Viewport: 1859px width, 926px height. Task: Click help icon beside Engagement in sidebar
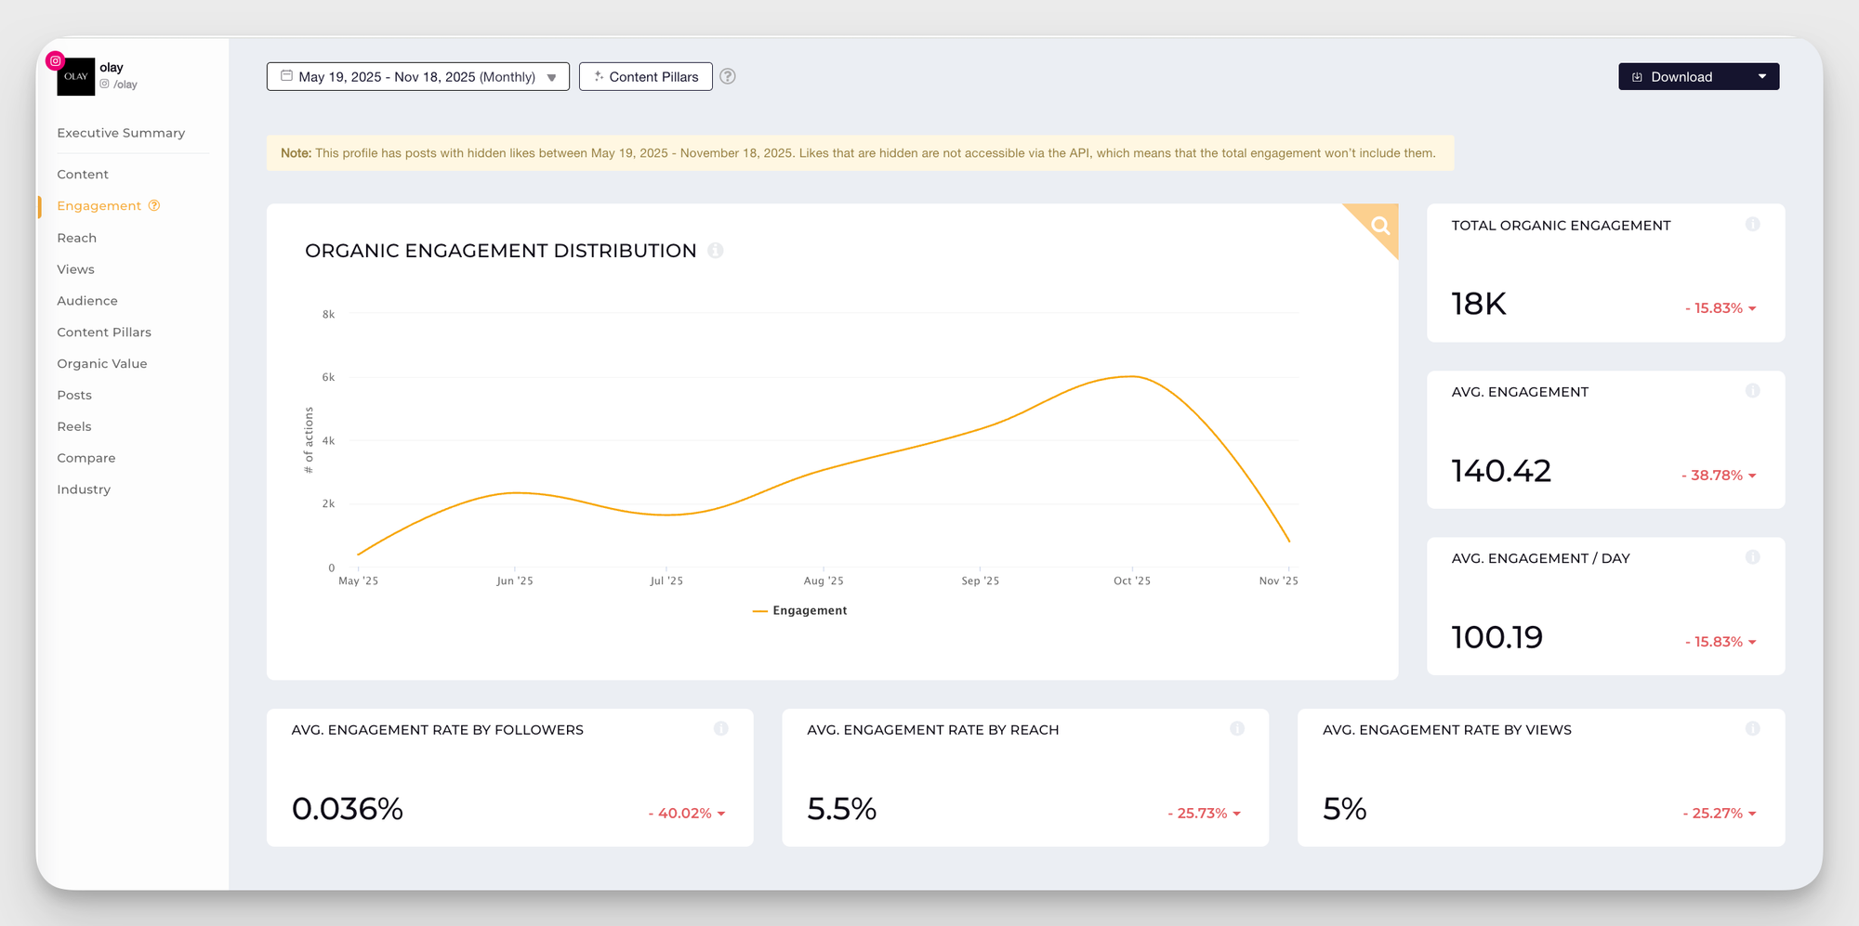pos(154,206)
